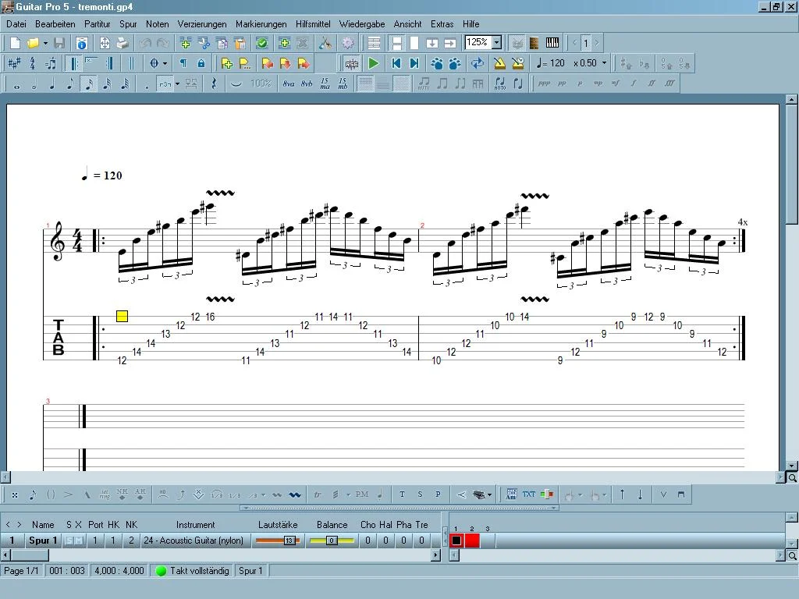Click the yellow cursor in tablature

(x=122, y=316)
